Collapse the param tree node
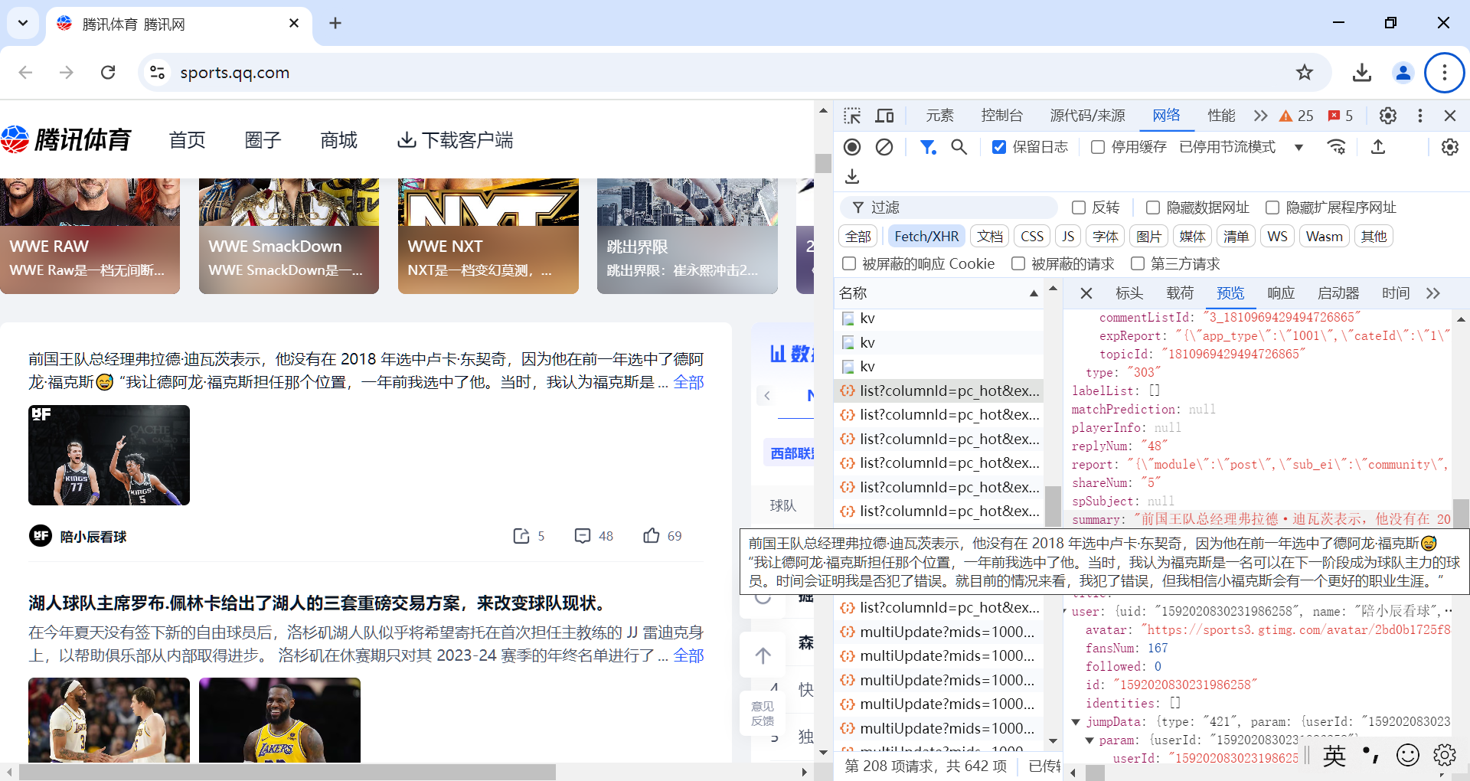Screen dimensions: 1470x781 point(1089,740)
